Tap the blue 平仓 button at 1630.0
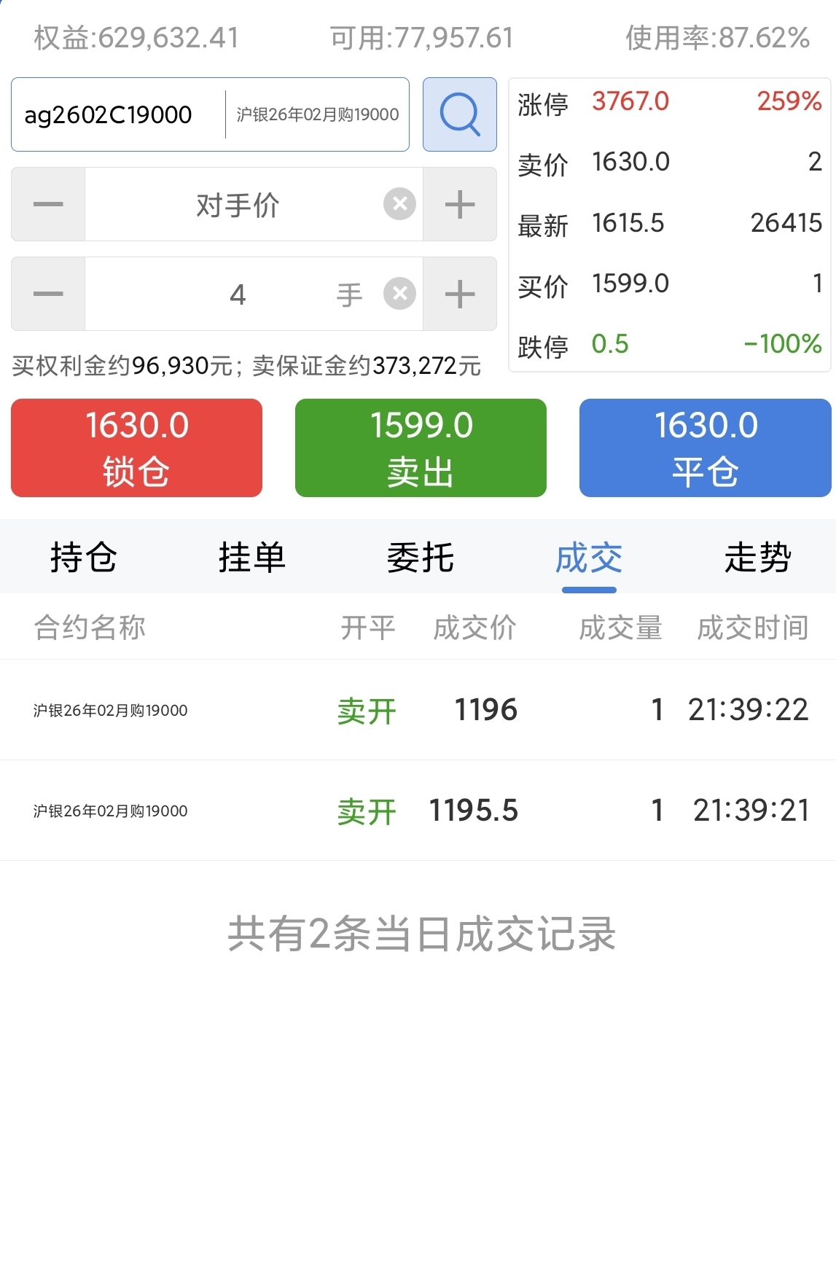This screenshot has height=1261, width=836. tap(706, 448)
